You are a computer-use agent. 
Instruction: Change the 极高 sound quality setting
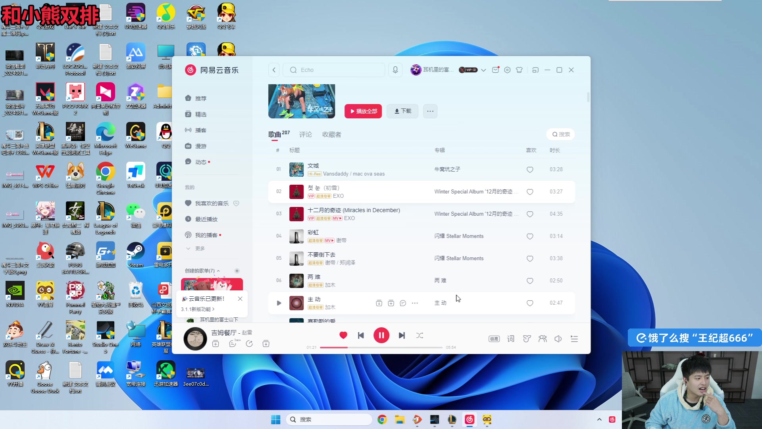(494, 339)
